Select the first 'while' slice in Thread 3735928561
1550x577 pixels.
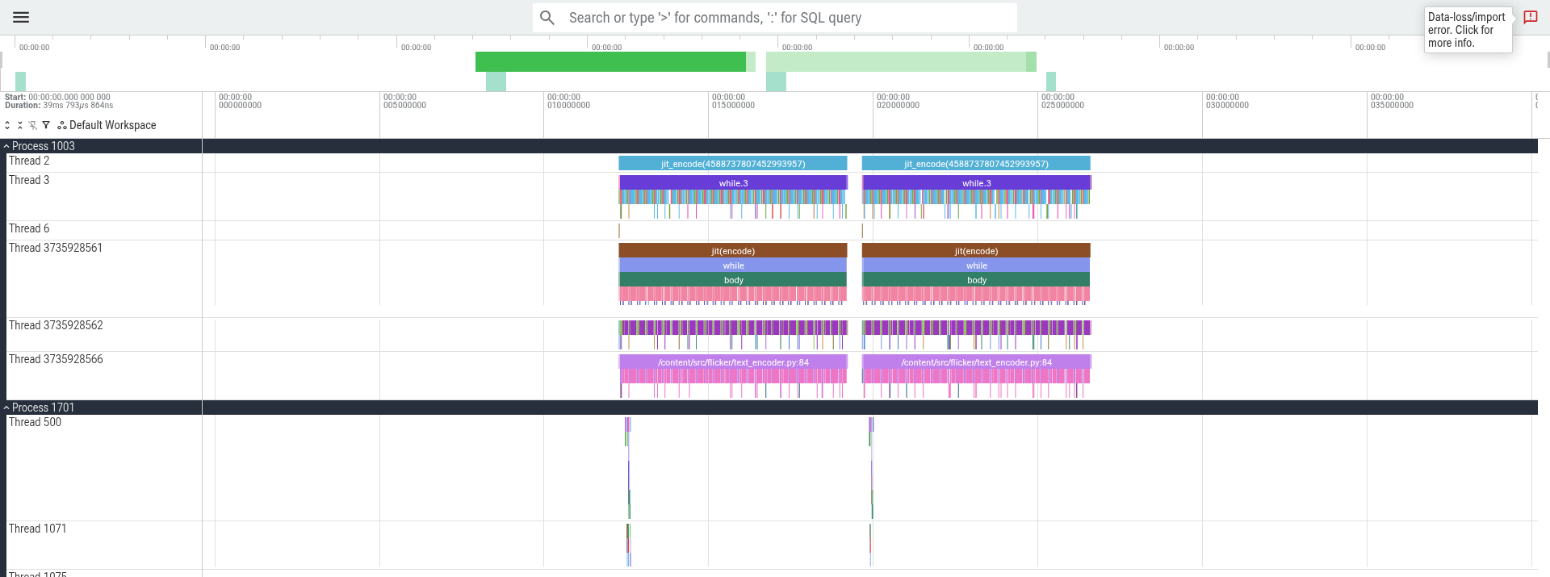(733, 266)
